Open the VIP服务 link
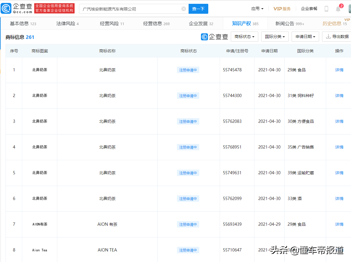This screenshot has height=262, width=351. tap(282, 9)
